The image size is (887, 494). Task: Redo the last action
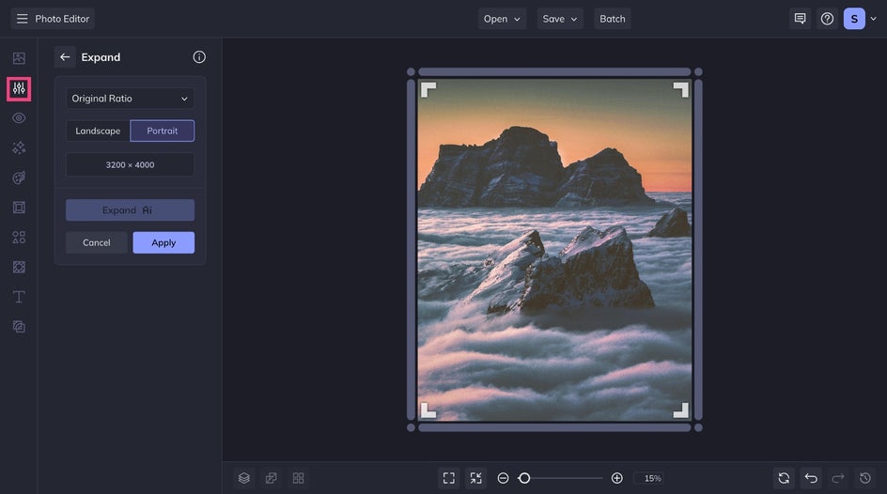tap(838, 478)
